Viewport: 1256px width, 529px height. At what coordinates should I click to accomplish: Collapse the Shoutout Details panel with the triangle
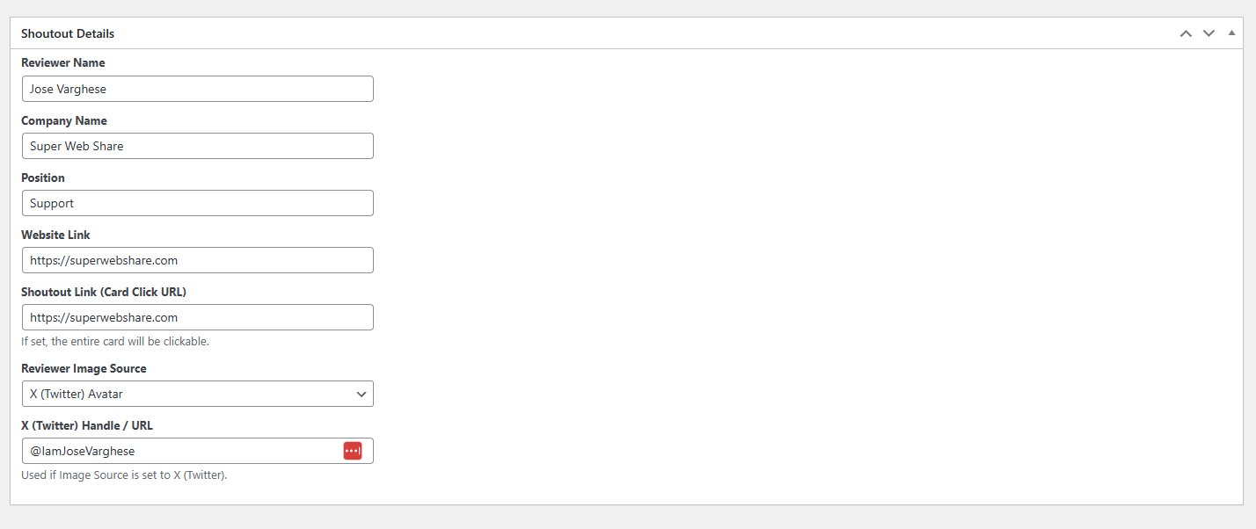(1231, 33)
